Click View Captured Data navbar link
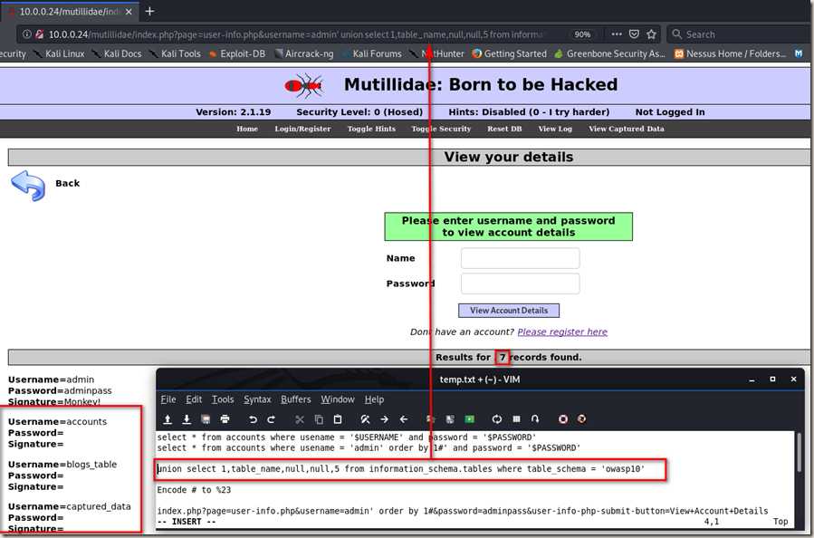The image size is (814, 538). 626,129
